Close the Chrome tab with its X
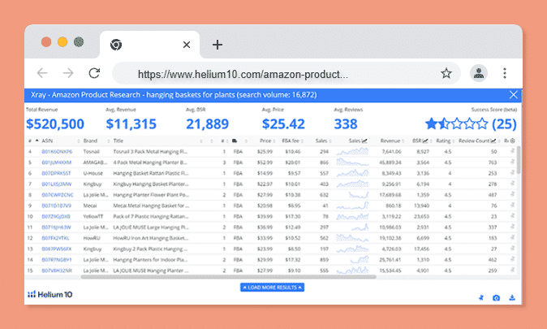Viewport: 547px width, 329px height. 187,45
